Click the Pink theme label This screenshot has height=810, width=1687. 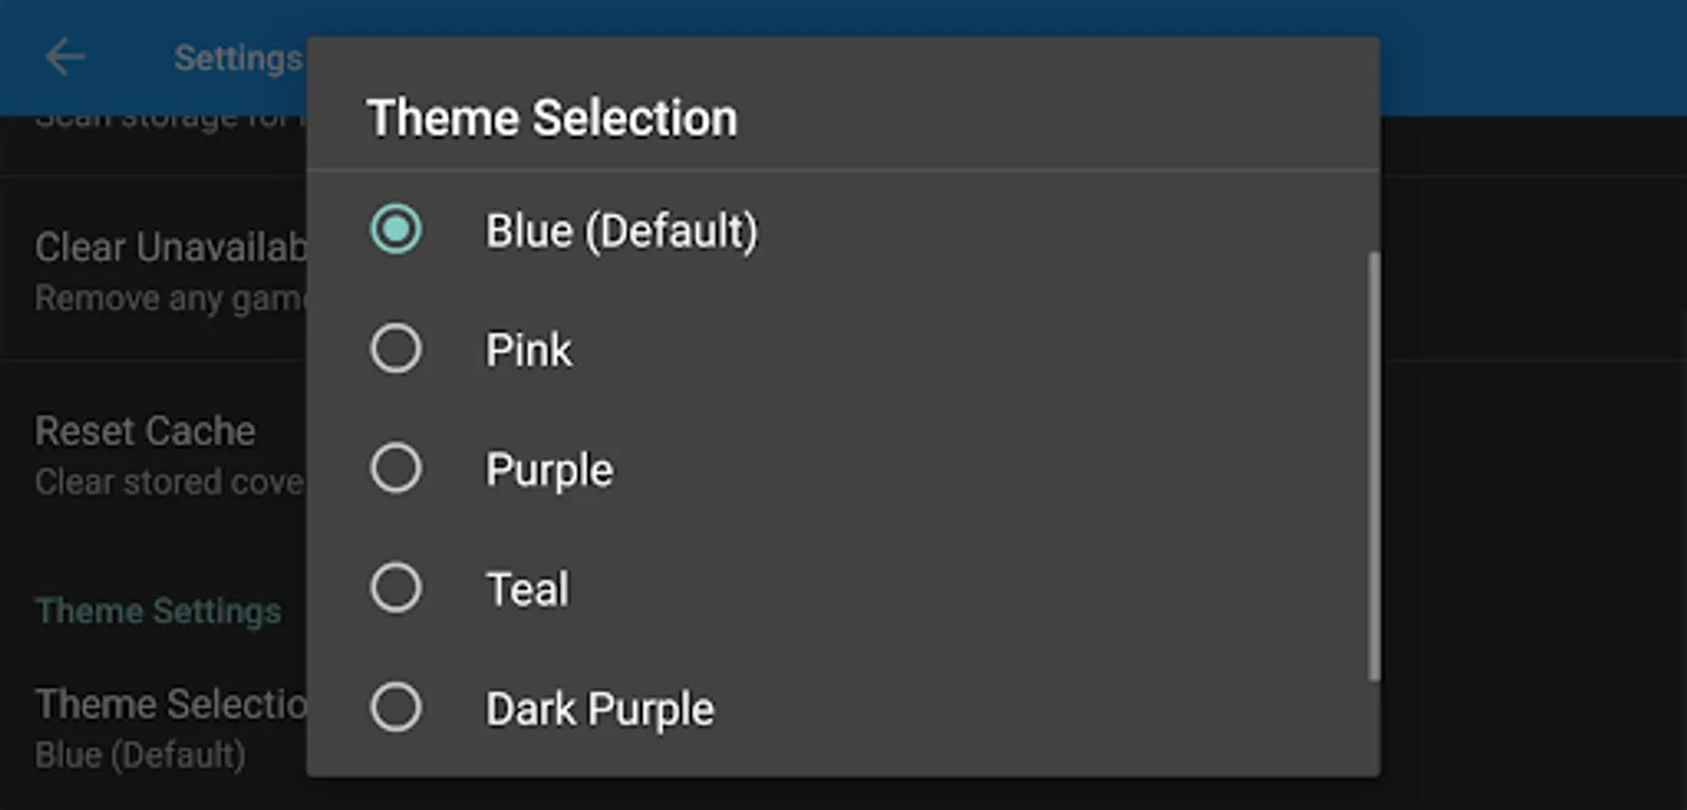(x=529, y=350)
